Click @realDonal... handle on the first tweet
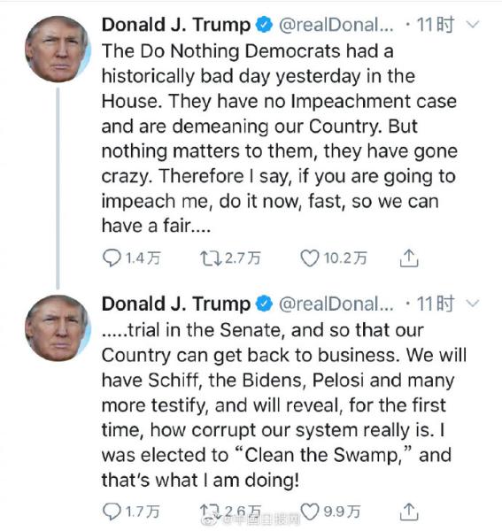Screen dimensions: 502x531 coord(336,25)
